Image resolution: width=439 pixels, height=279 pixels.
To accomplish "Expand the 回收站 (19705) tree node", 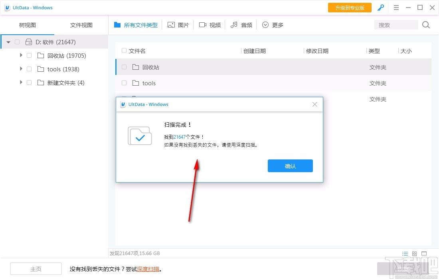I will click(21, 55).
